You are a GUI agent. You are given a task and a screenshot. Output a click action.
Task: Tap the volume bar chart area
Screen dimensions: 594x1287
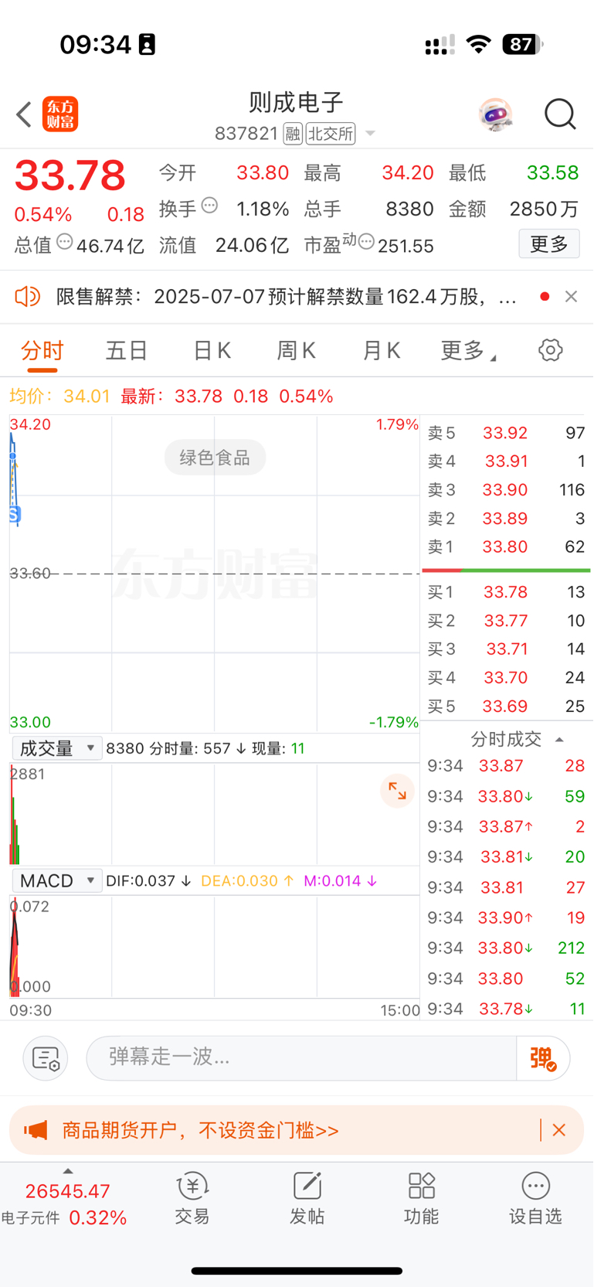(x=215, y=814)
